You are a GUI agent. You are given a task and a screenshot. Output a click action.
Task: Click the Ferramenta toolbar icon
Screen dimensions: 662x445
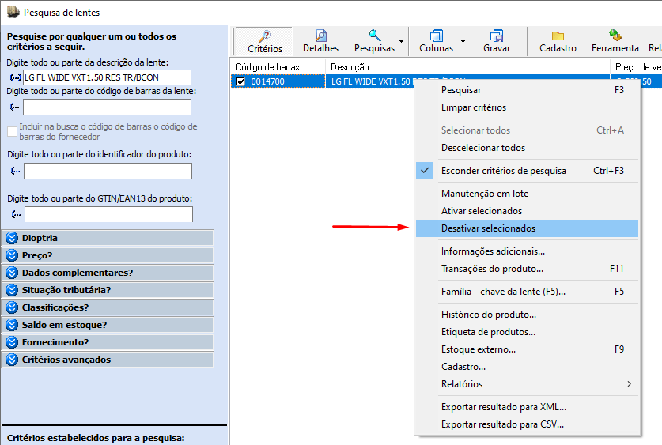(615, 36)
